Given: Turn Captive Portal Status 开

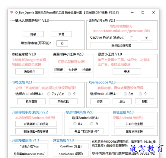Looking at the screenshot, I should tap(132, 38).
